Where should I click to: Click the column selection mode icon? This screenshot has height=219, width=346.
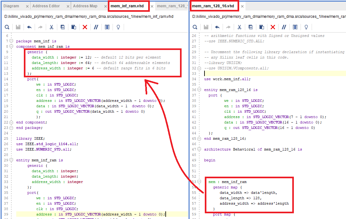[x=107, y=27]
